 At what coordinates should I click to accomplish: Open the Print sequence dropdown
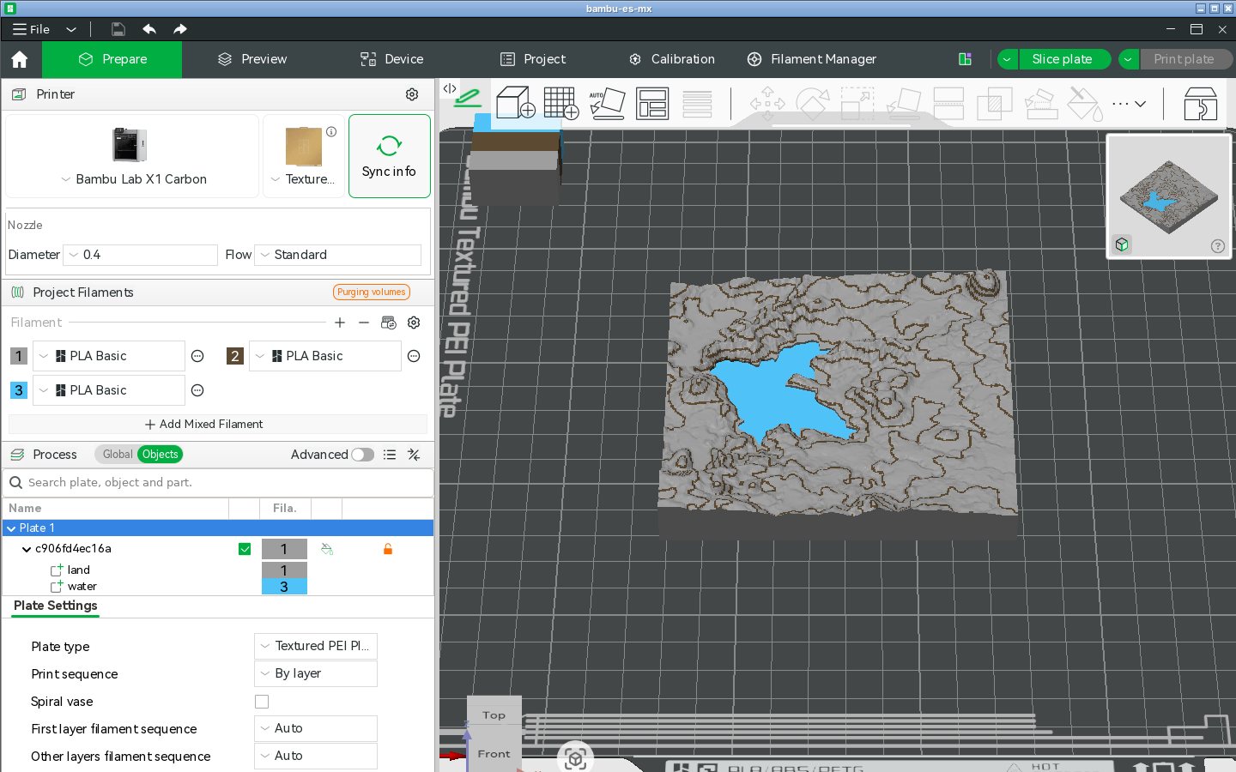pyautogui.click(x=316, y=673)
